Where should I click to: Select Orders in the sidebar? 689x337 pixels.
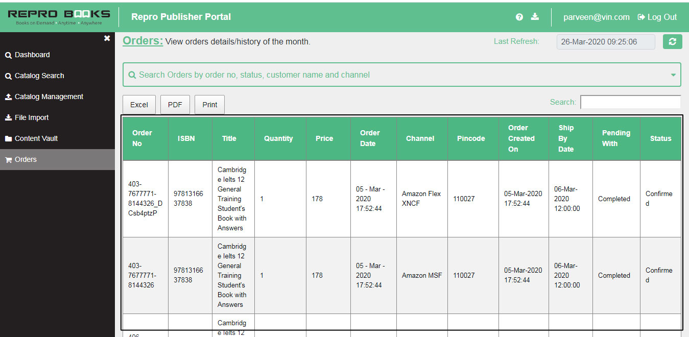click(x=26, y=159)
